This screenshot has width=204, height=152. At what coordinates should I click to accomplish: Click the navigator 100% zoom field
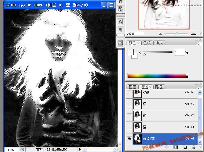click(x=135, y=34)
